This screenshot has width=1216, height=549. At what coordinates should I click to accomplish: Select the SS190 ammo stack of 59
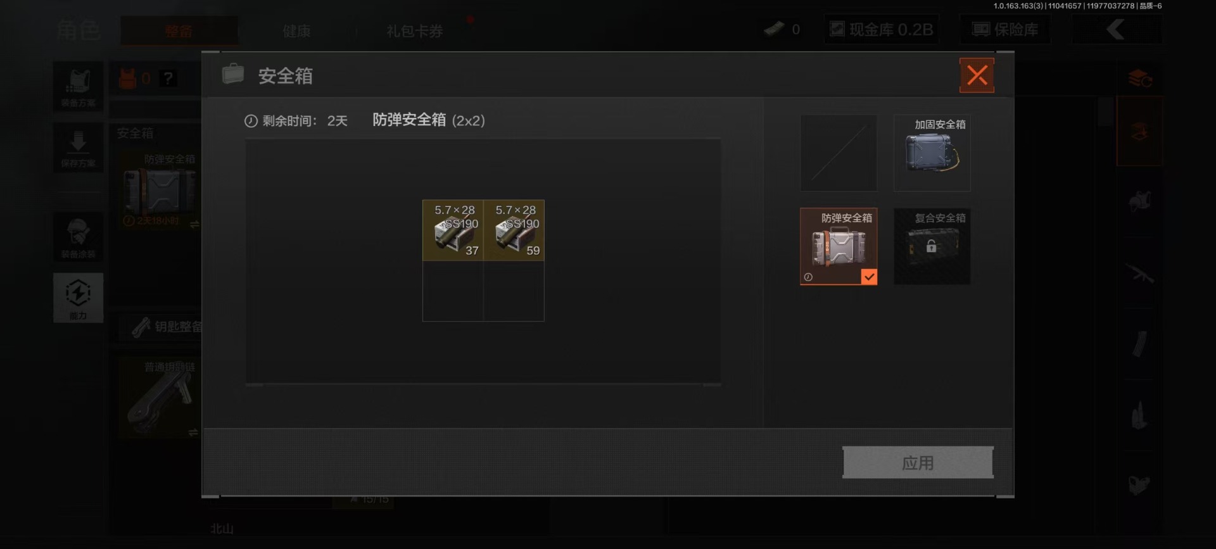(514, 230)
